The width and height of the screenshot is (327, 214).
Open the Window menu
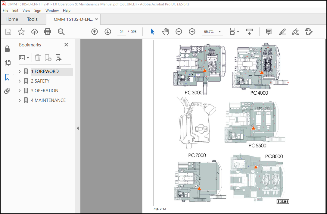tap(52, 11)
